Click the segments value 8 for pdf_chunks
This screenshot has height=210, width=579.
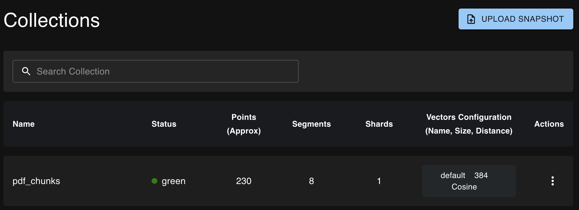click(311, 181)
